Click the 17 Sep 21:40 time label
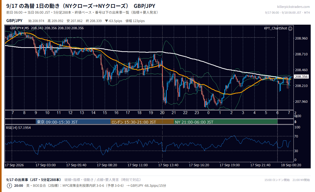315x192 pixels. coord(260,165)
